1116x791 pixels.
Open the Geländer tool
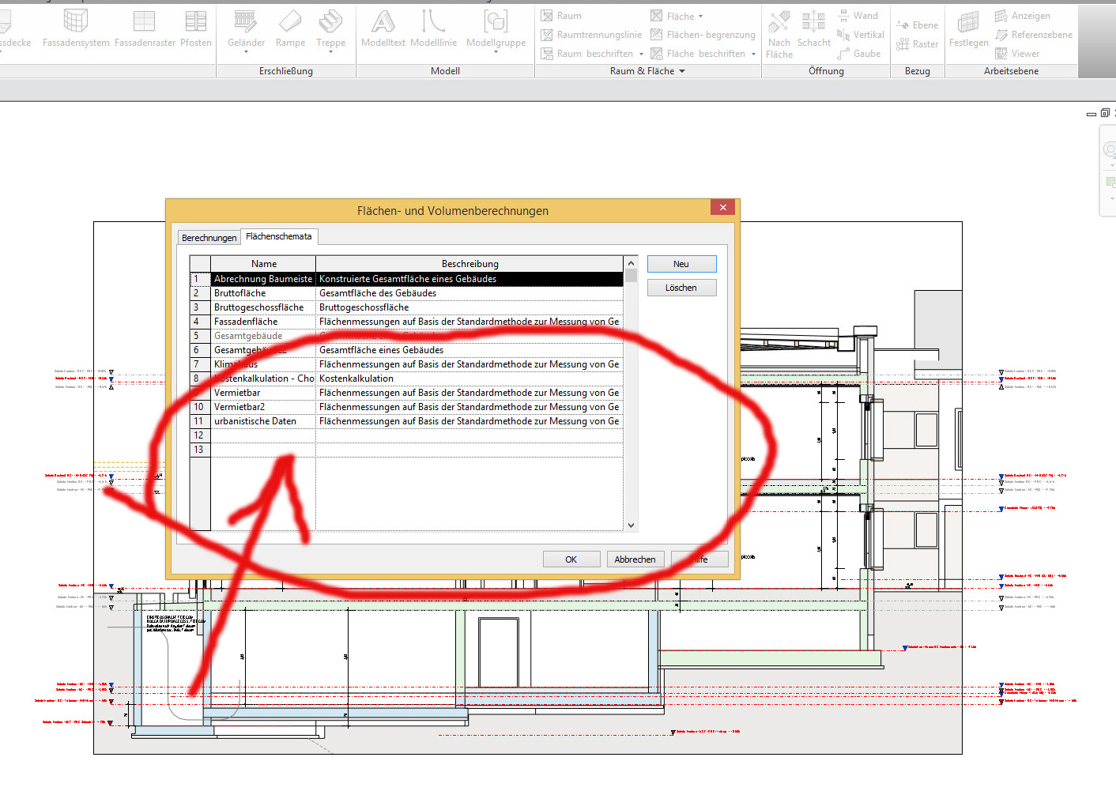[x=246, y=32]
